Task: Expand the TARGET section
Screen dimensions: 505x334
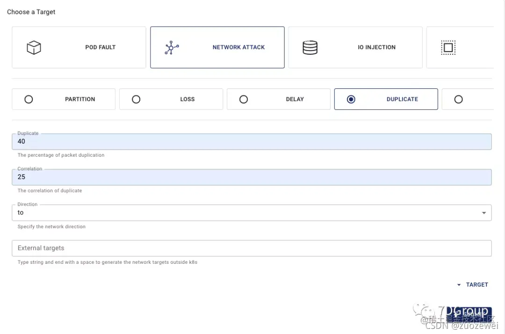Action: (x=473, y=285)
